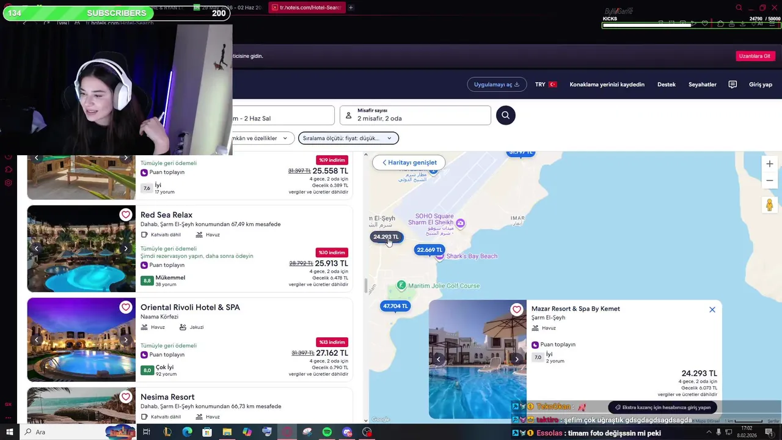The image size is (782, 440).
Task: Click the 27.162 TL price of Oriental Rivoli
Action: (x=331, y=353)
